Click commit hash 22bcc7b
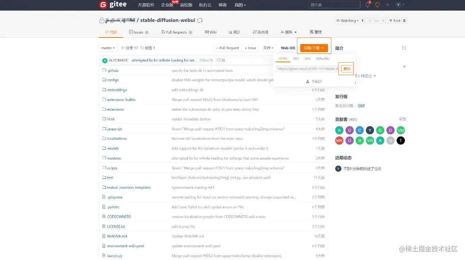This screenshot has width=465, height=260. pyautogui.click(x=206, y=60)
